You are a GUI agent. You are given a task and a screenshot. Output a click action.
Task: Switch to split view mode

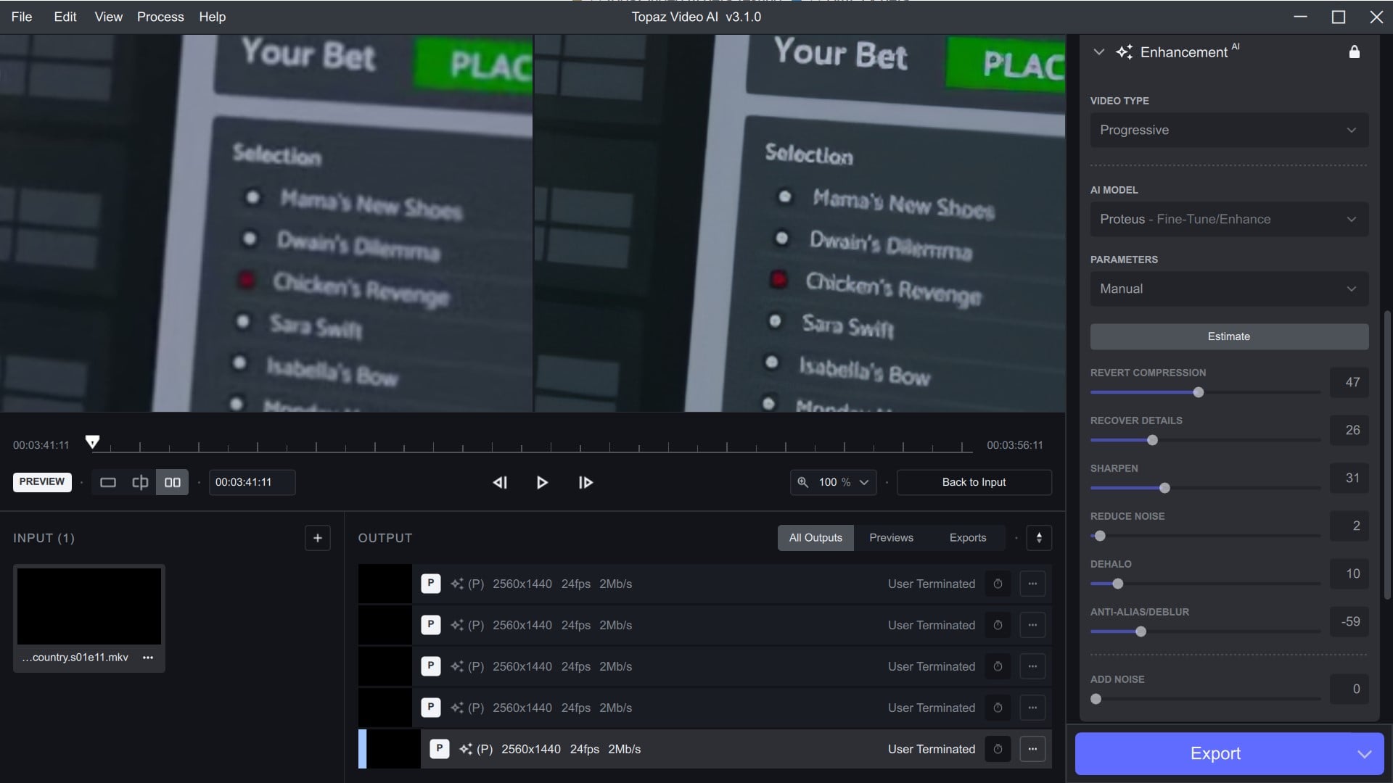[140, 482]
